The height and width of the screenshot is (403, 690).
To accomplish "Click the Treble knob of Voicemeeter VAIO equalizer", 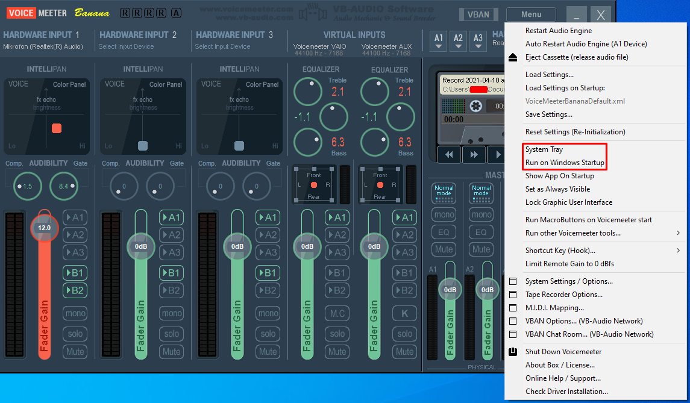I will (x=308, y=91).
